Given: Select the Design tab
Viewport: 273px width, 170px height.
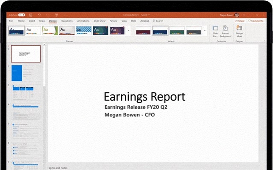Looking at the screenshot, I should (53, 21).
